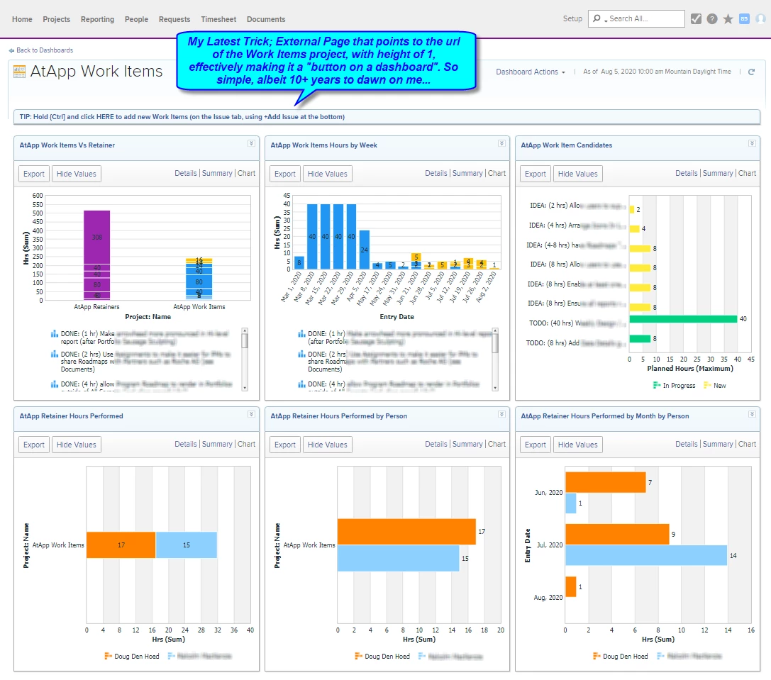
Task: Open the Reporting menu
Action: tap(97, 19)
